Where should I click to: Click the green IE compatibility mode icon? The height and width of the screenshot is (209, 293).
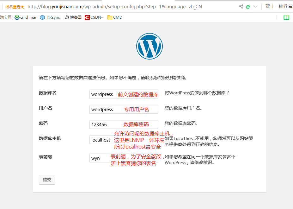[248, 7]
